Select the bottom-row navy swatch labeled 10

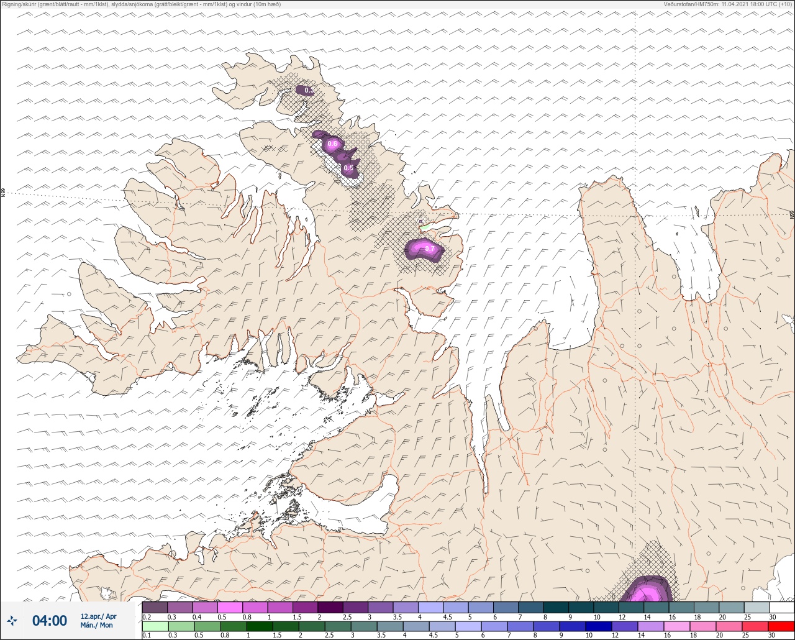coord(599,626)
